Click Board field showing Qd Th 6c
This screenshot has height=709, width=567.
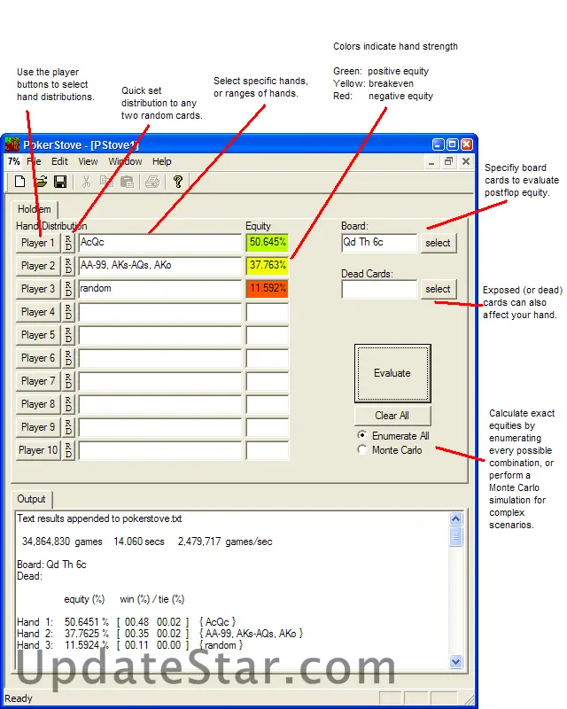(379, 242)
